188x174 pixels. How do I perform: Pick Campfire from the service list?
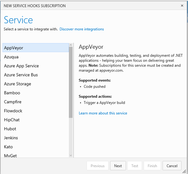click(36, 102)
